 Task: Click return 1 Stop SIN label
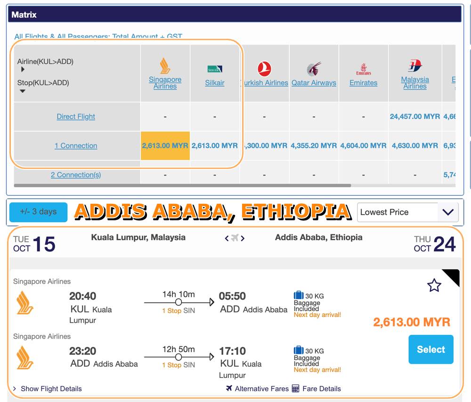[x=179, y=365]
